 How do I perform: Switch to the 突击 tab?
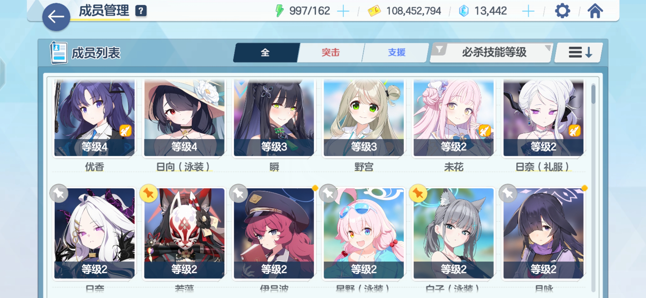331,52
